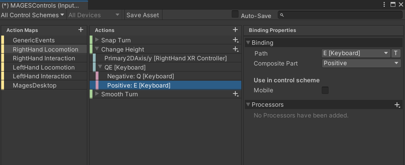Viewport: 405px width, 165px height.
Task: Click the T listen button beside Path
Action: point(396,53)
